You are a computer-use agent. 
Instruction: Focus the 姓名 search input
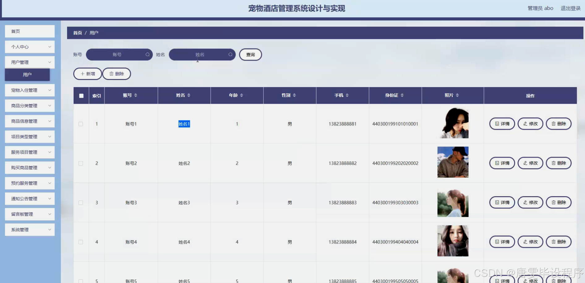[x=202, y=55]
